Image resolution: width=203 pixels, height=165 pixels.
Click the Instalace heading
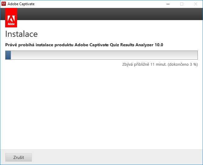click(21, 34)
